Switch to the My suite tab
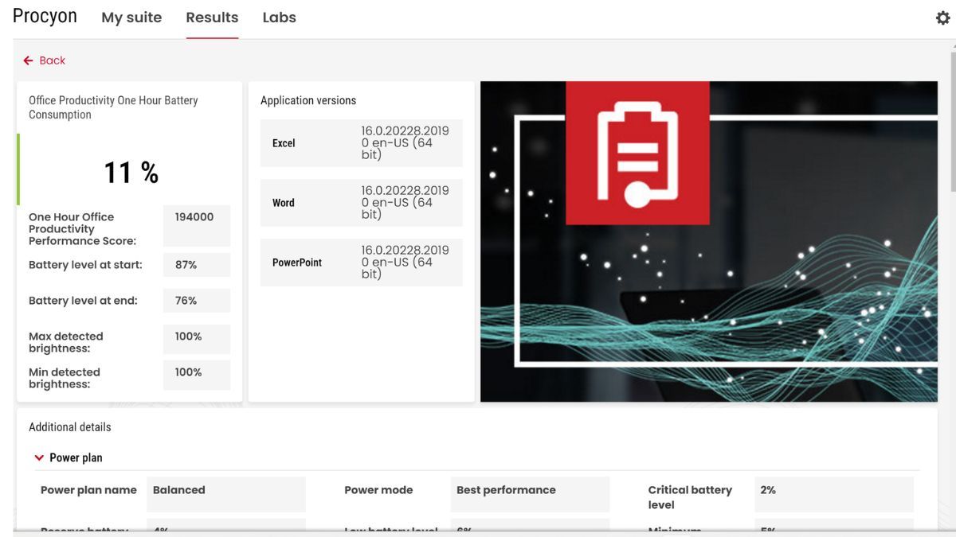Image resolution: width=956 pixels, height=537 pixels. click(131, 18)
